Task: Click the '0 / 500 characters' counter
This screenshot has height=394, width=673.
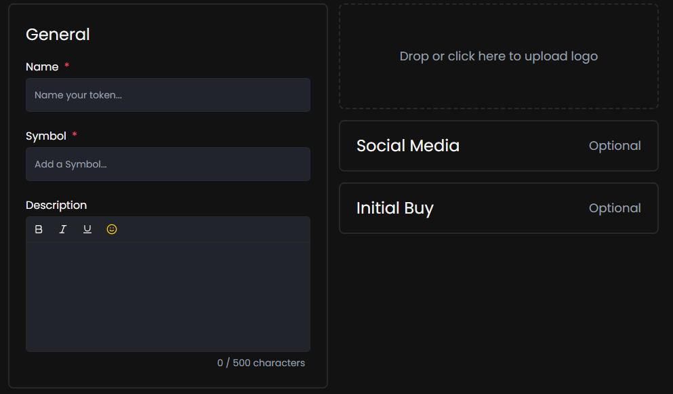Action: pos(261,363)
